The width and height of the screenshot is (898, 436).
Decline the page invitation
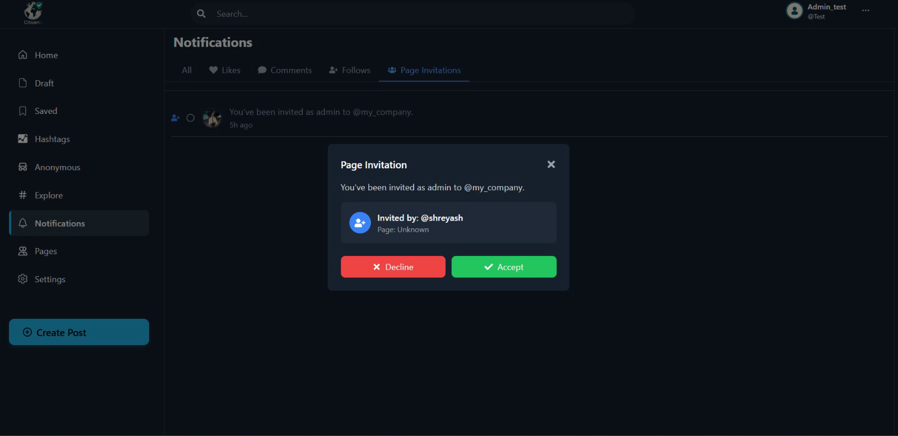[x=393, y=267]
